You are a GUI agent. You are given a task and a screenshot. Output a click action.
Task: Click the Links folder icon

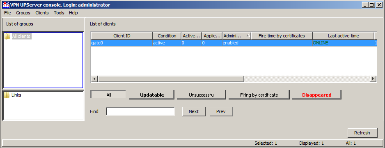coord(7,95)
